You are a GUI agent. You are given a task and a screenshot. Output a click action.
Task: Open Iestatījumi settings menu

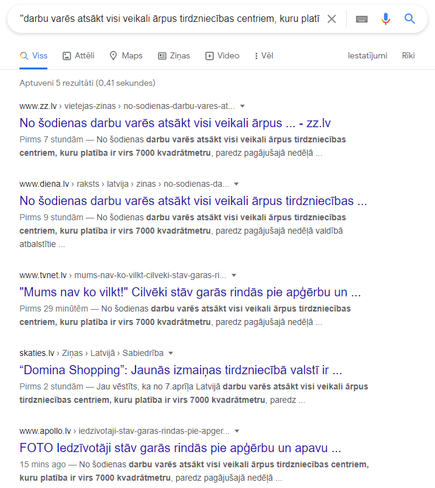point(368,56)
